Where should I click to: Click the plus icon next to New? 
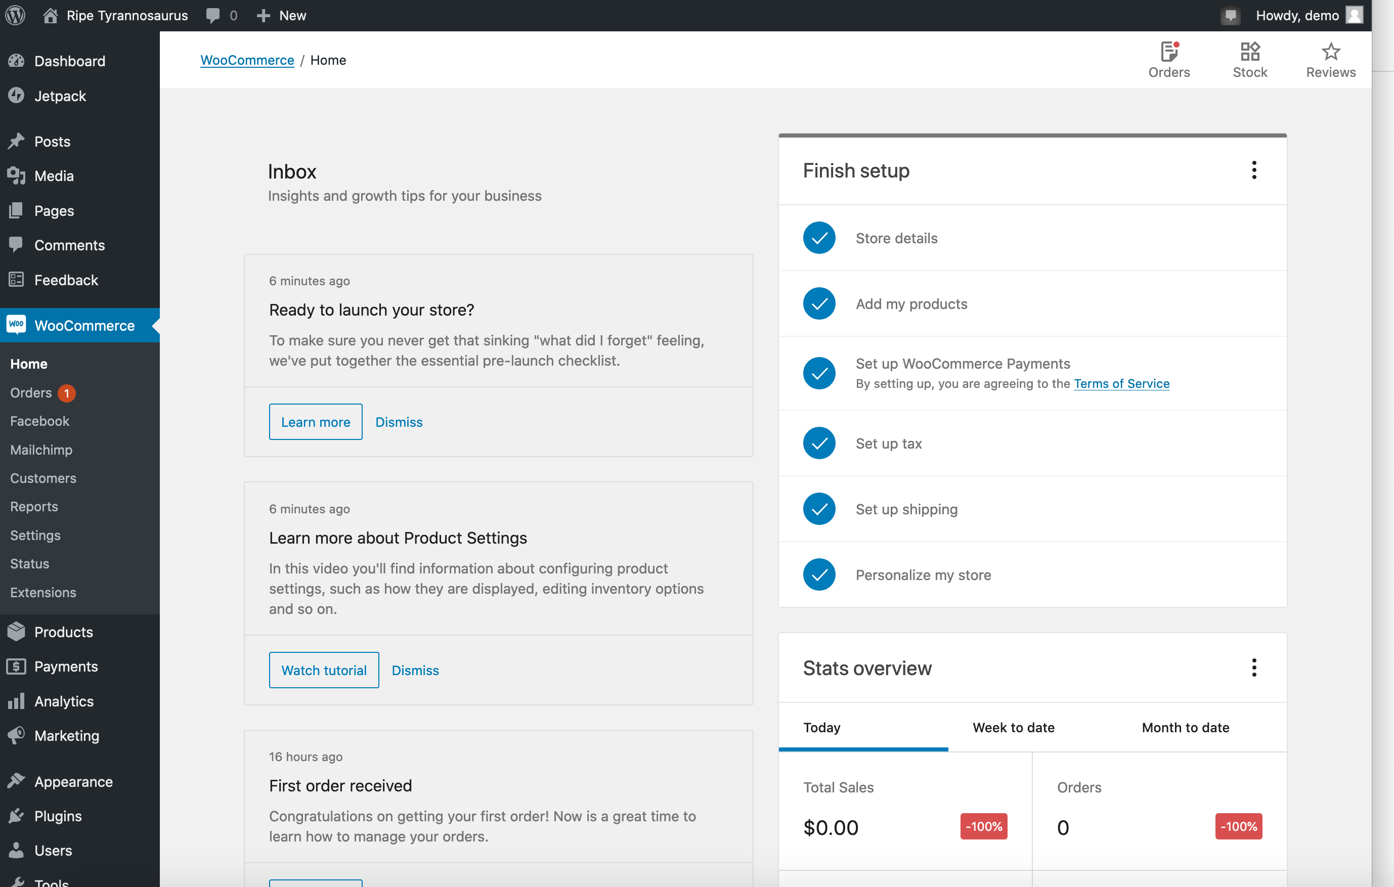click(264, 16)
